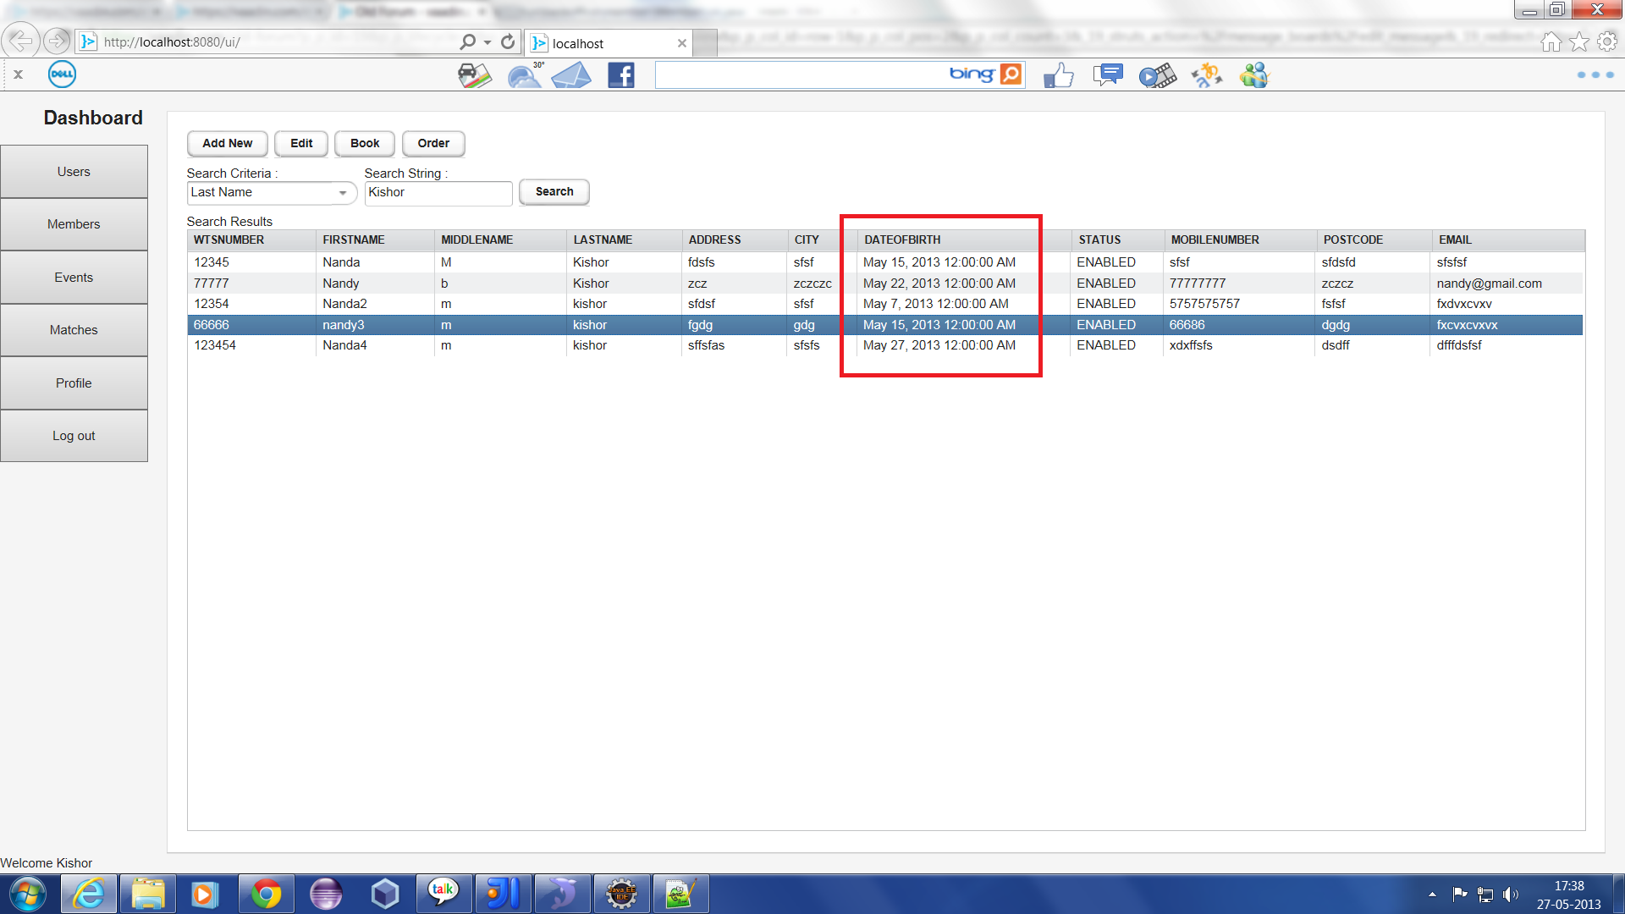Open the Members menu in the sidebar
The image size is (1625, 914).
pyautogui.click(x=74, y=224)
